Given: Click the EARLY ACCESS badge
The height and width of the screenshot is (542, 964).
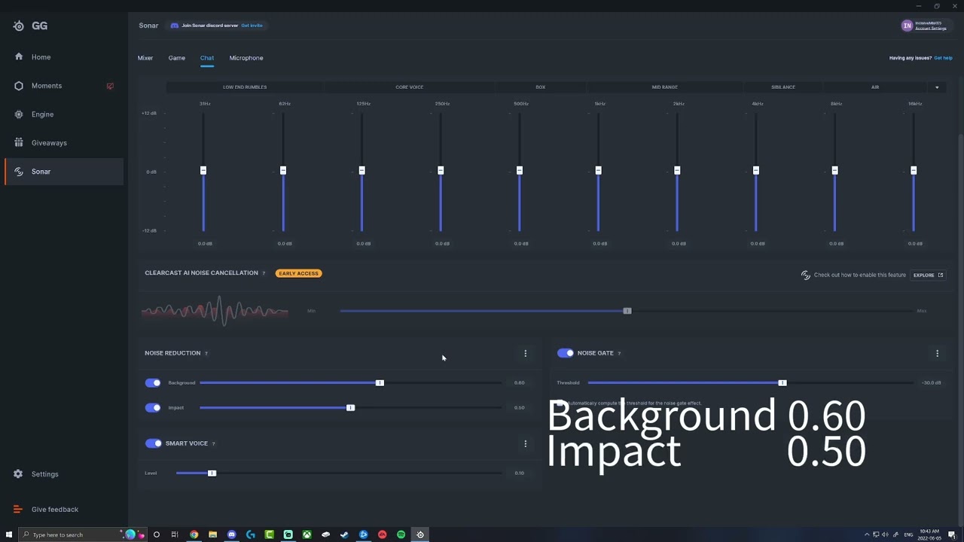Looking at the screenshot, I should click(299, 273).
